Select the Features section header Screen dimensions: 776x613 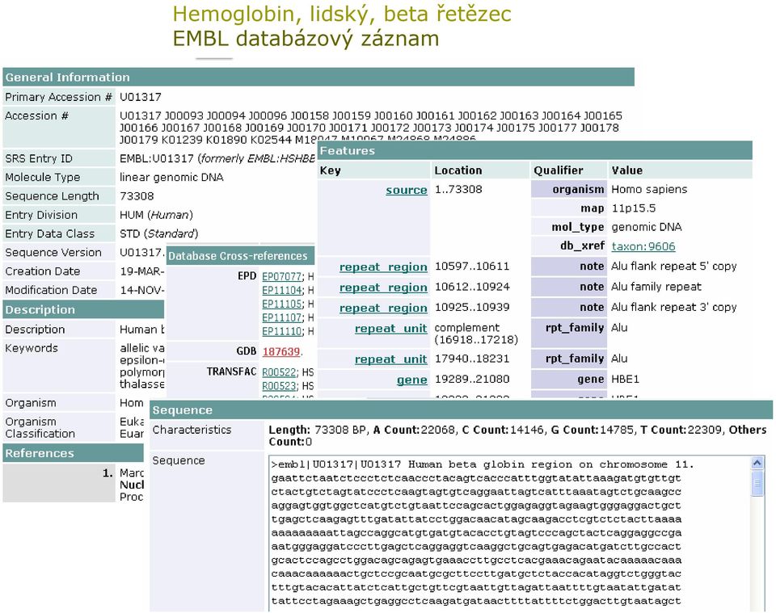534,151
